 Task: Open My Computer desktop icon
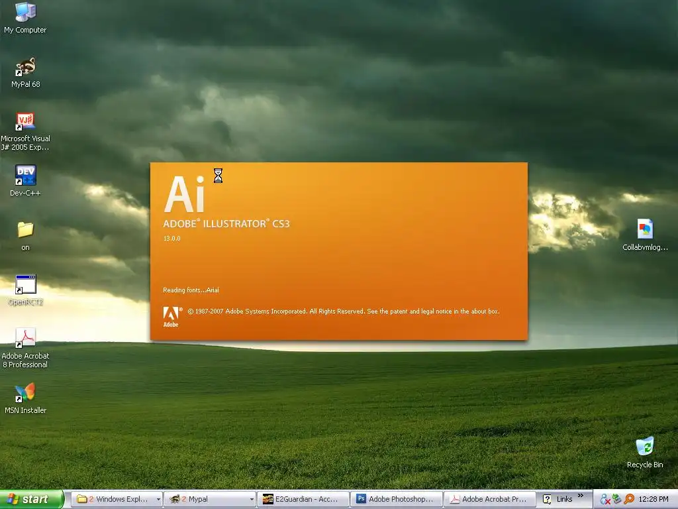tap(25, 18)
